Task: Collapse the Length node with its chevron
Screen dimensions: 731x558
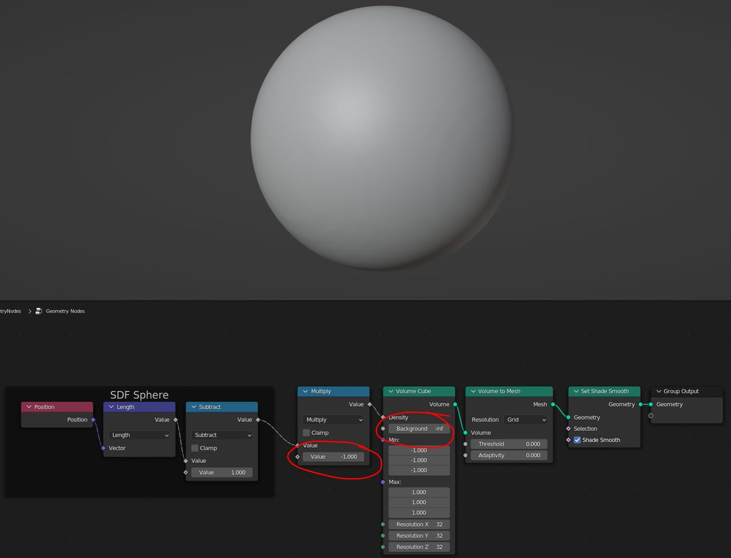Action: 111,407
